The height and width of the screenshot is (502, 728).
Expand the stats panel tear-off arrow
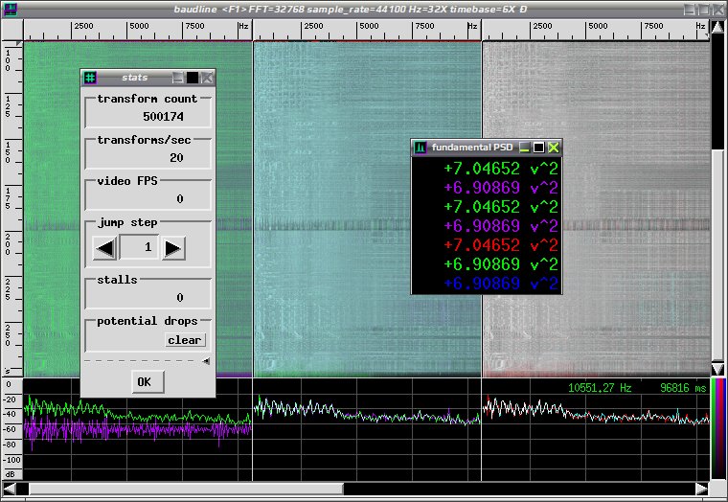click(206, 361)
